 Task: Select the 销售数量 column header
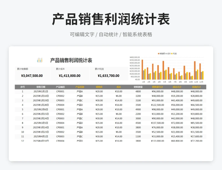[138, 87]
